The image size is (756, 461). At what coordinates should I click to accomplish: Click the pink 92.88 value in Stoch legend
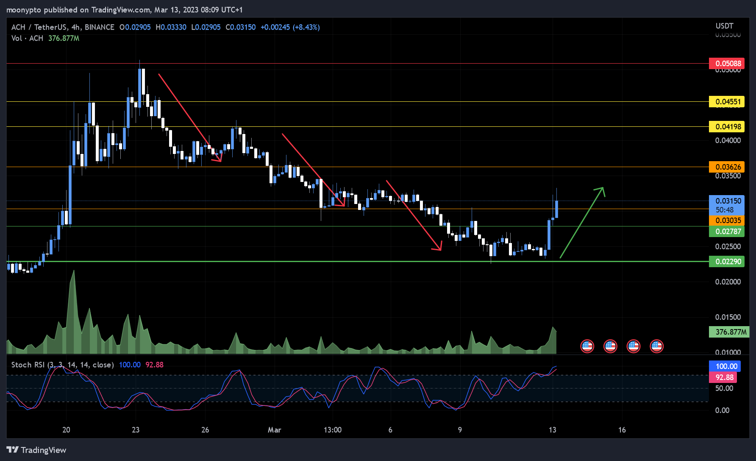[x=154, y=365]
